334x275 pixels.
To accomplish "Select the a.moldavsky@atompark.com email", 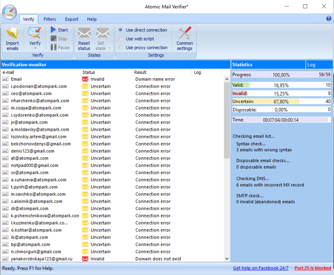I will click(x=40, y=129).
